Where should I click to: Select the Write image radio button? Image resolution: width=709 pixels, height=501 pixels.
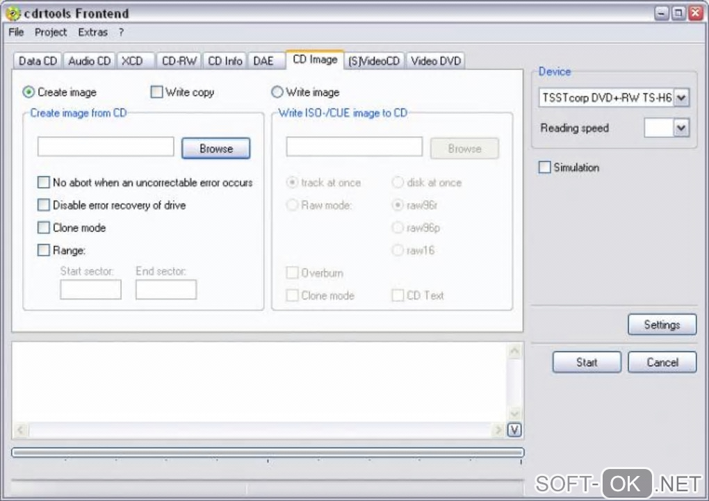(x=277, y=92)
